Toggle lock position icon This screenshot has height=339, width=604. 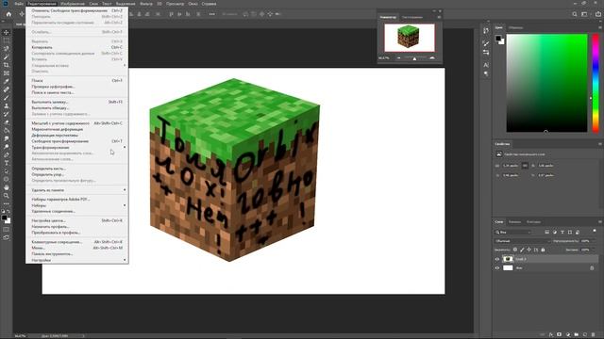coord(528,250)
